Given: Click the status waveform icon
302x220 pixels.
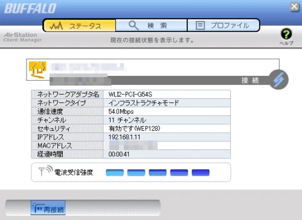Looking at the screenshot, I should coord(57,26).
